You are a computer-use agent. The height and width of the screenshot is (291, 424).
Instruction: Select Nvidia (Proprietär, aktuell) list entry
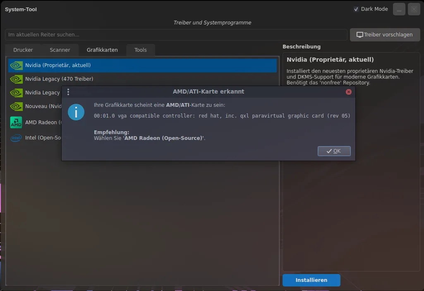[x=142, y=65]
